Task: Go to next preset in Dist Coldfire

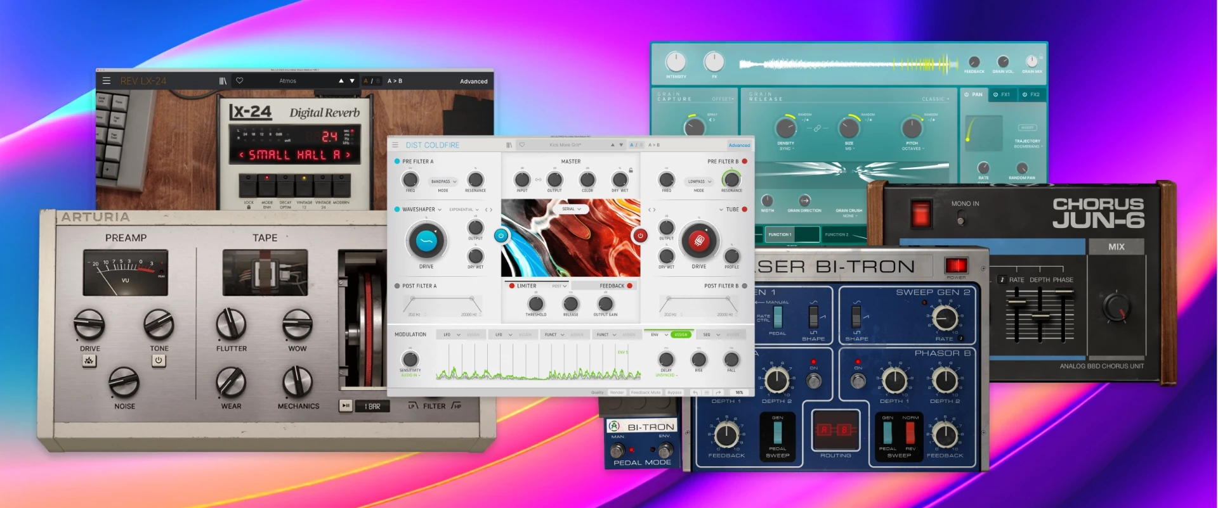Action: tap(621, 145)
